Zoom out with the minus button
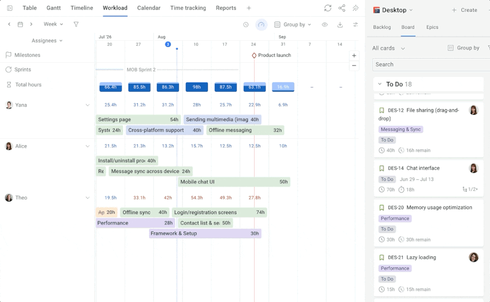Viewport: 490px width, 302px height. 354,66
